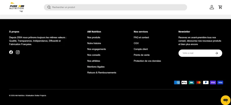Click the Stellar Projects credit link
This screenshot has width=231, height=105.
40,96
